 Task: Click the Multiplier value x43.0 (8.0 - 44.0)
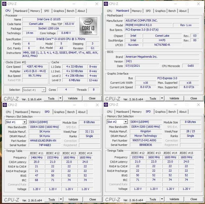pos(35,71)
